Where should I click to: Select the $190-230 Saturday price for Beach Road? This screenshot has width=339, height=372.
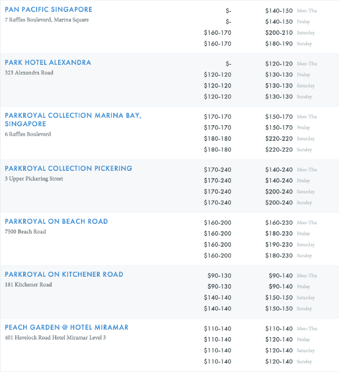pos(279,245)
